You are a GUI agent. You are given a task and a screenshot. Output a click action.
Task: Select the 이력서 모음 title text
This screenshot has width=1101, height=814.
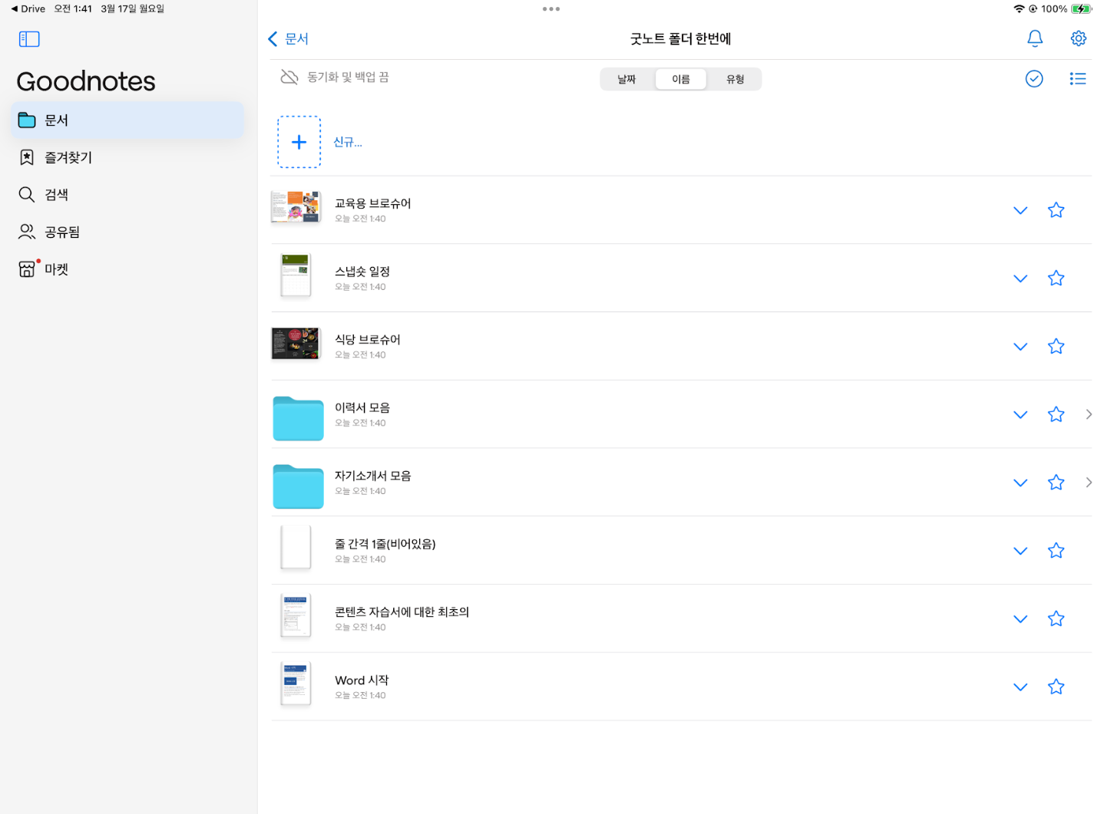point(362,407)
